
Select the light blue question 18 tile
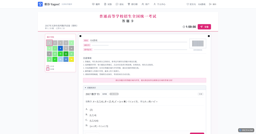[x=60, y=59]
